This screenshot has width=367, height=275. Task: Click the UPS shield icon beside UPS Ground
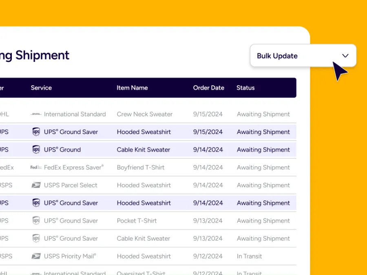click(36, 150)
